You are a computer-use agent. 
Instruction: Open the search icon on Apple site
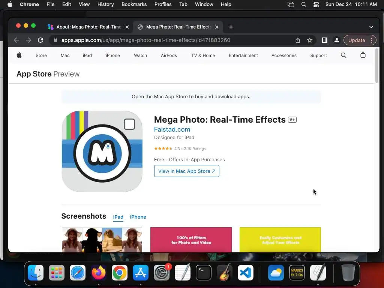(x=343, y=55)
